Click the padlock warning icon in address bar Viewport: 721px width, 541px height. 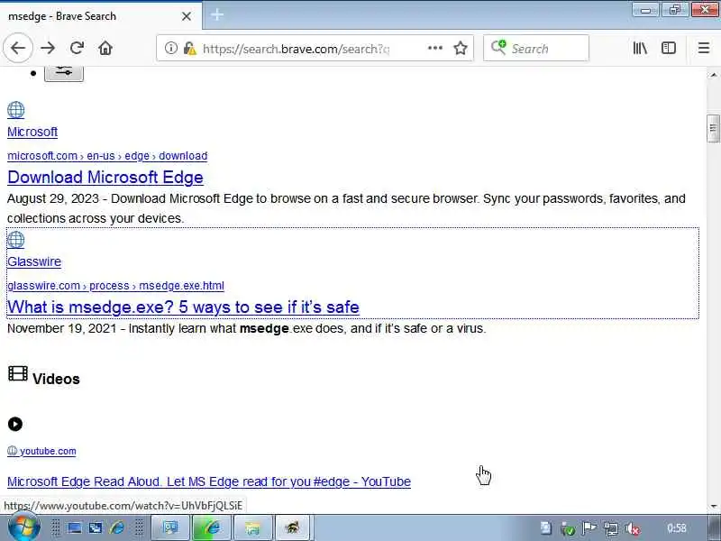tap(189, 48)
